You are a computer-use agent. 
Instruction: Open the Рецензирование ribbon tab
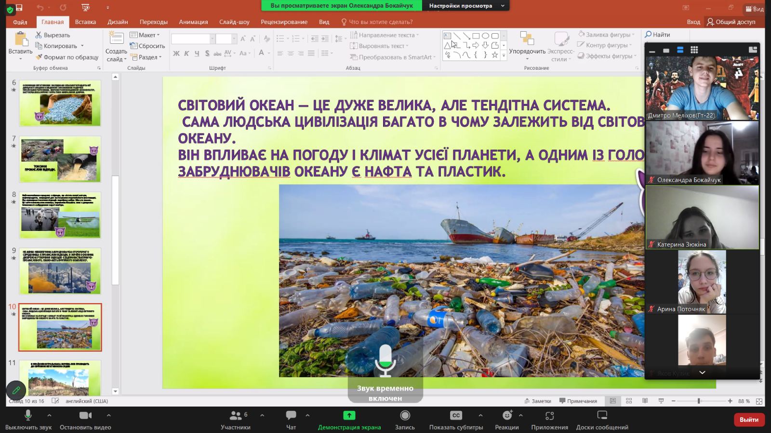pos(284,22)
